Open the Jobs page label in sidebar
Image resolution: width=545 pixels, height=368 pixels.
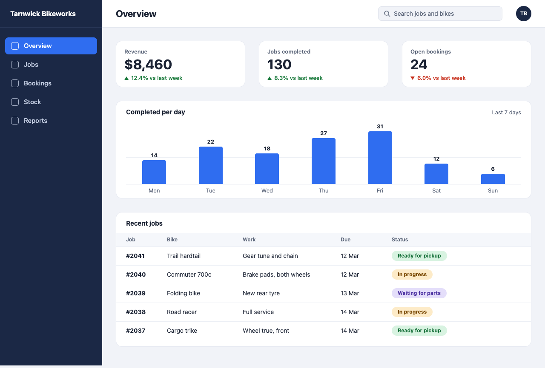click(x=31, y=65)
